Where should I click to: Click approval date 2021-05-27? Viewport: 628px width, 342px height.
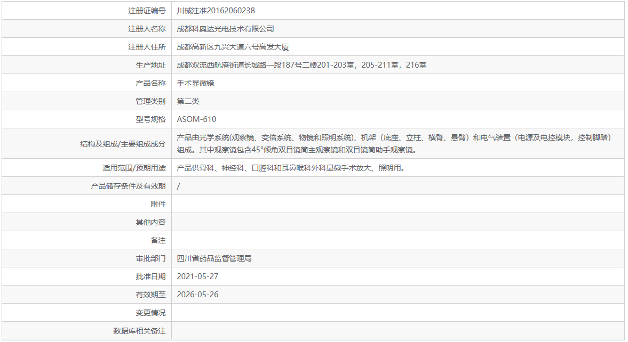197,276
